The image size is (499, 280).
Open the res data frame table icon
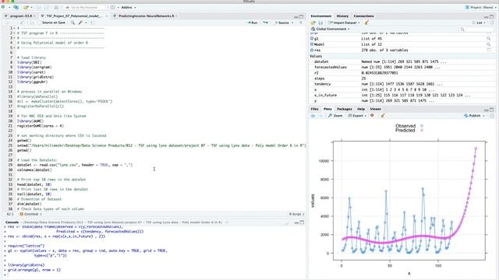(x=489, y=50)
